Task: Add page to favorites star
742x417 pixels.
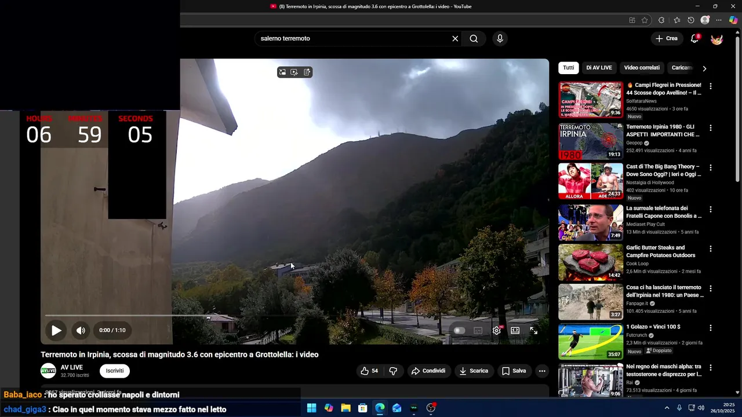Action: coord(645,20)
